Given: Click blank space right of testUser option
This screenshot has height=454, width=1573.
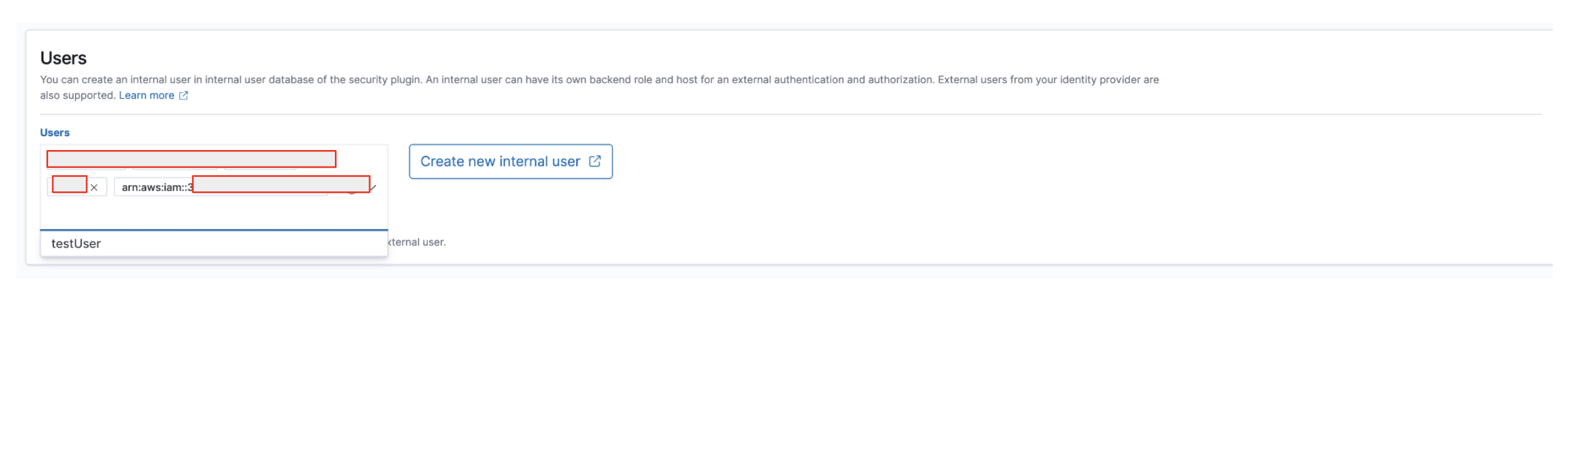Looking at the screenshot, I should (x=264, y=243).
